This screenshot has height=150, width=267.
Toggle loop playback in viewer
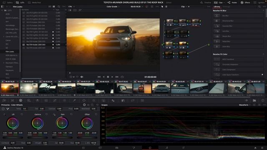[x=122, y=77]
